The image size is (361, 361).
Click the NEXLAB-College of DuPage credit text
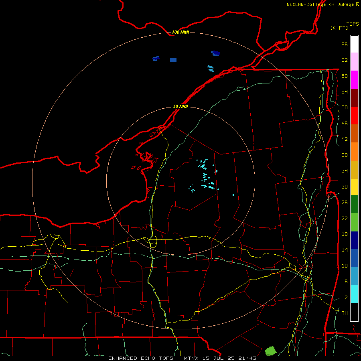click(x=322, y=4)
